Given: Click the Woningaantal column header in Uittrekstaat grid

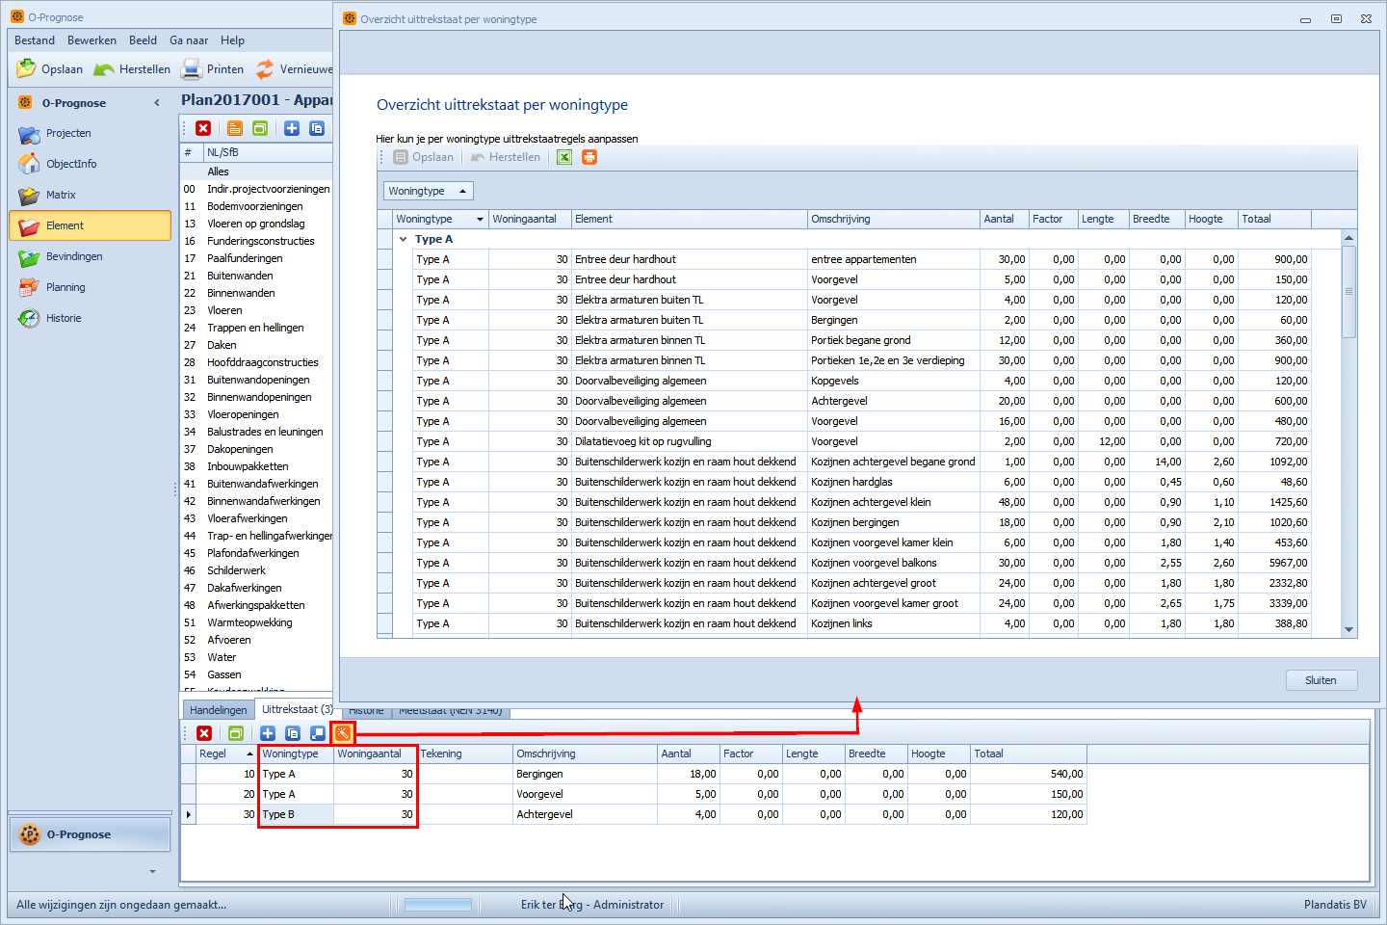Looking at the screenshot, I should coord(375,753).
